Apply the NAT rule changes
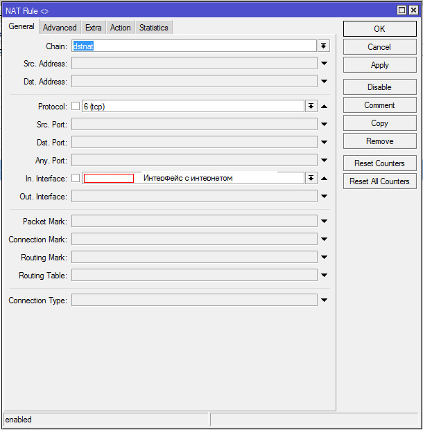Image resolution: width=423 pixels, height=430 pixels. pos(379,65)
